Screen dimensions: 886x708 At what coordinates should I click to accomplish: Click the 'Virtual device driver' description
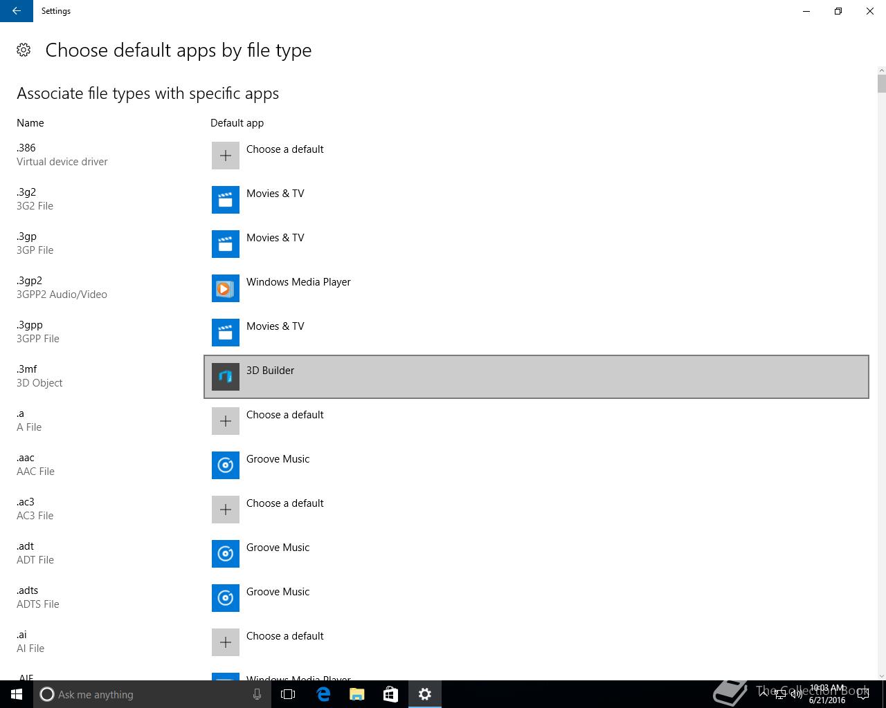tap(62, 162)
